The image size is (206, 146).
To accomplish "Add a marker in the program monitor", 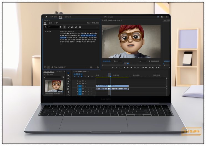I will click(x=113, y=68).
